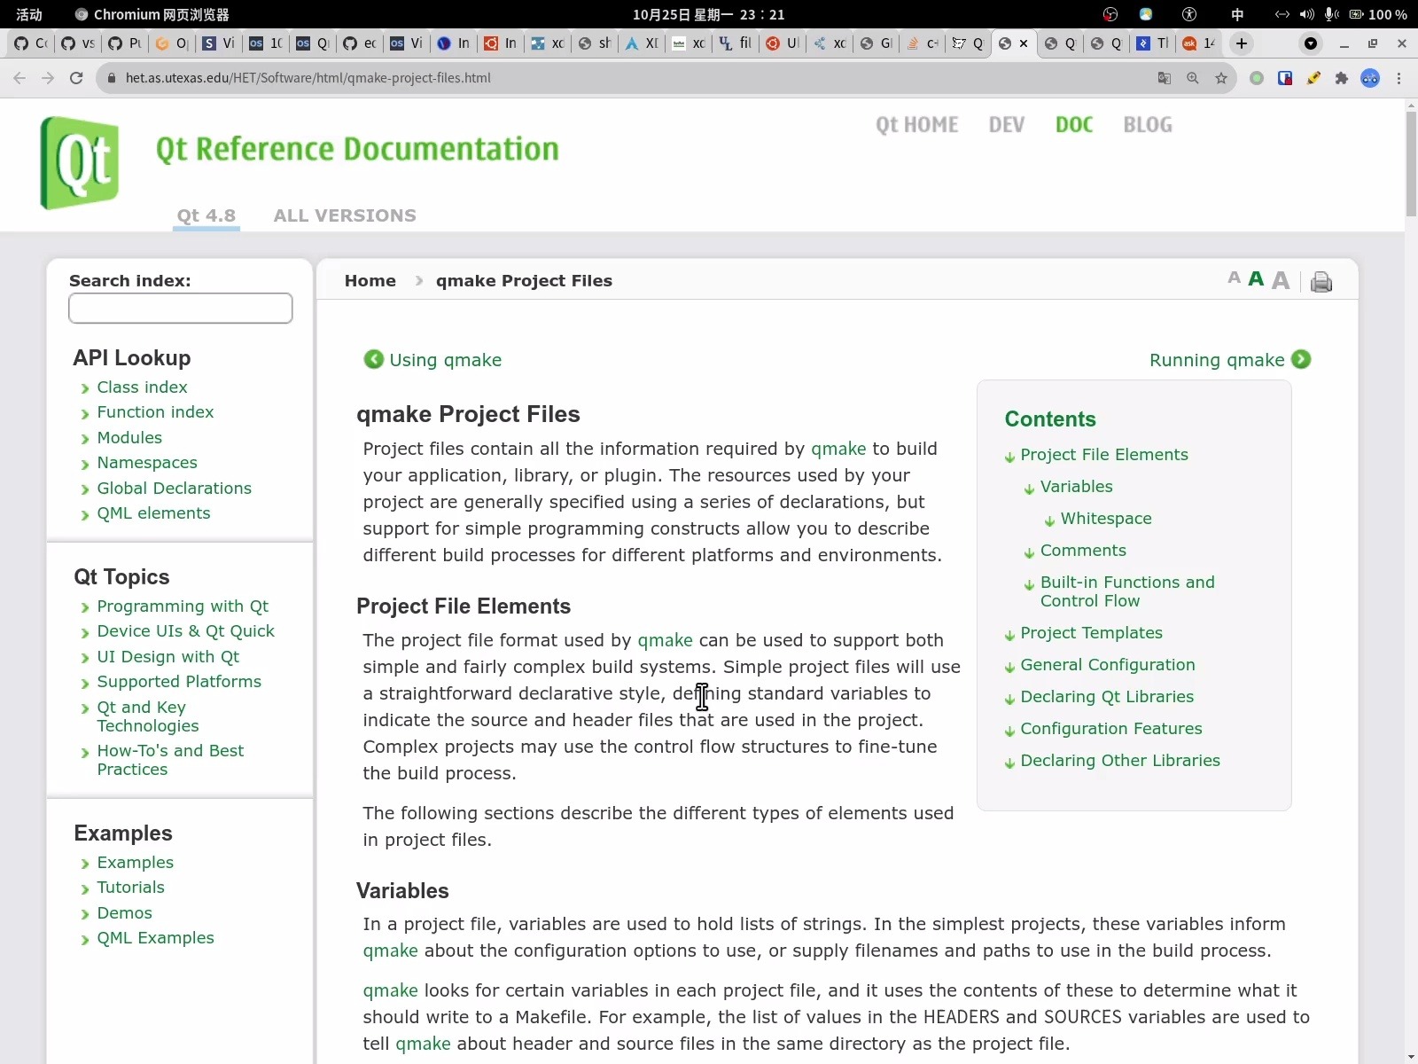The width and height of the screenshot is (1418, 1064).
Task: Print the page with the printer icon
Action: pos(1321,281)
